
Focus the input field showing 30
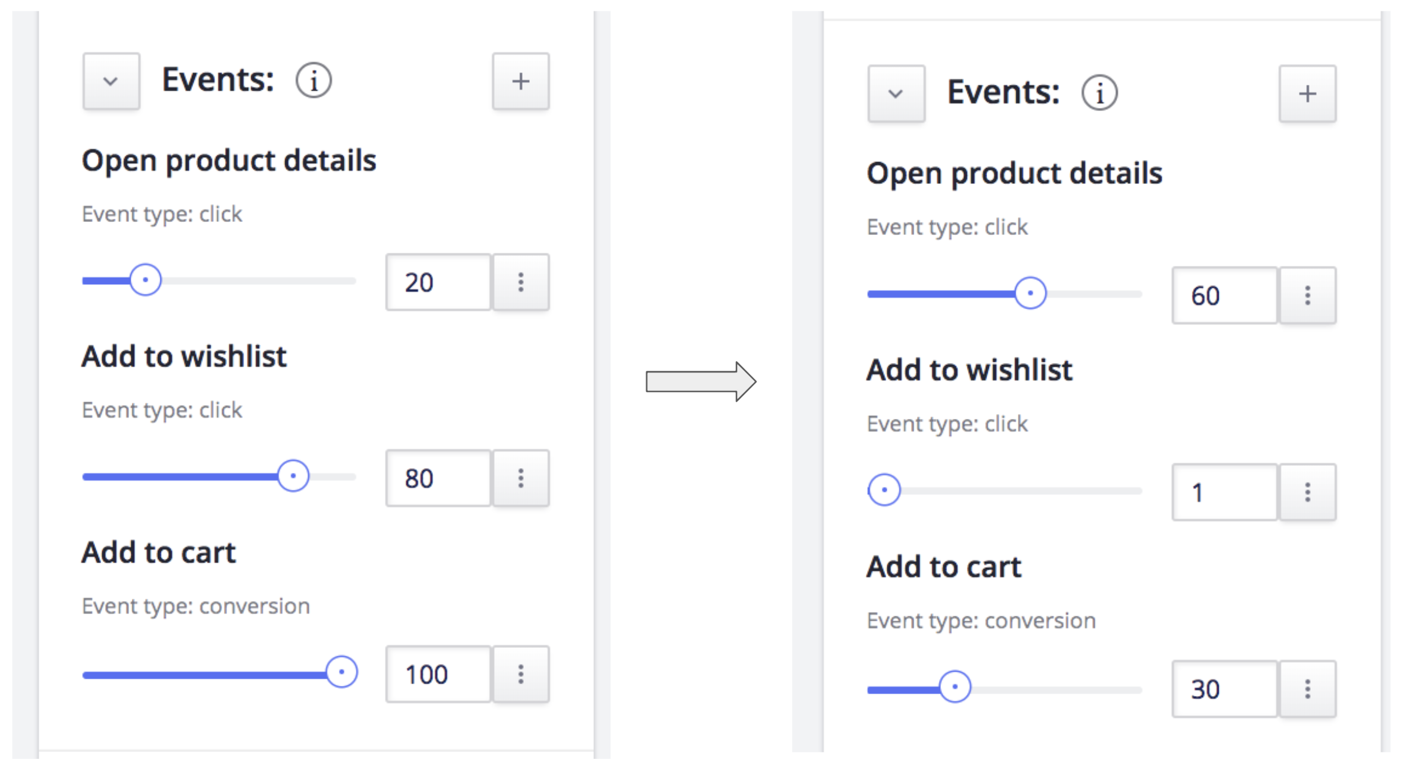click(1225, 689)
